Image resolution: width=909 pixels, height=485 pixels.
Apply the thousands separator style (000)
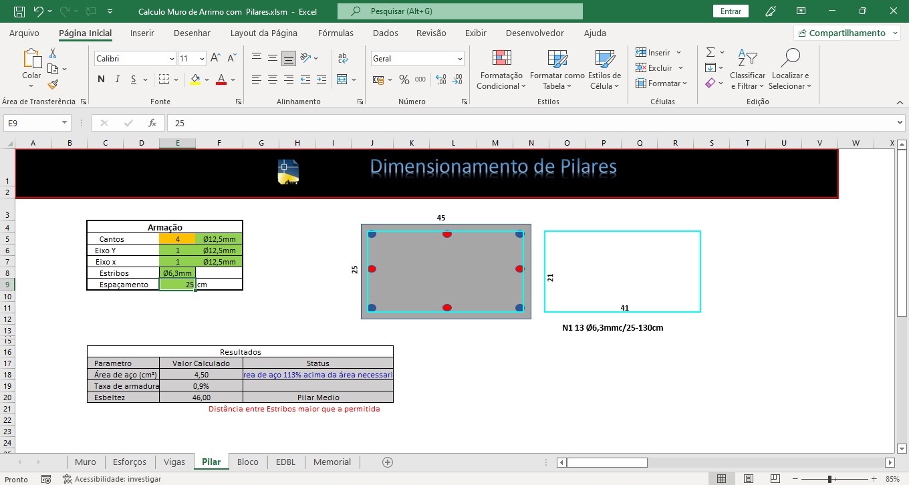tap(420, 79)
